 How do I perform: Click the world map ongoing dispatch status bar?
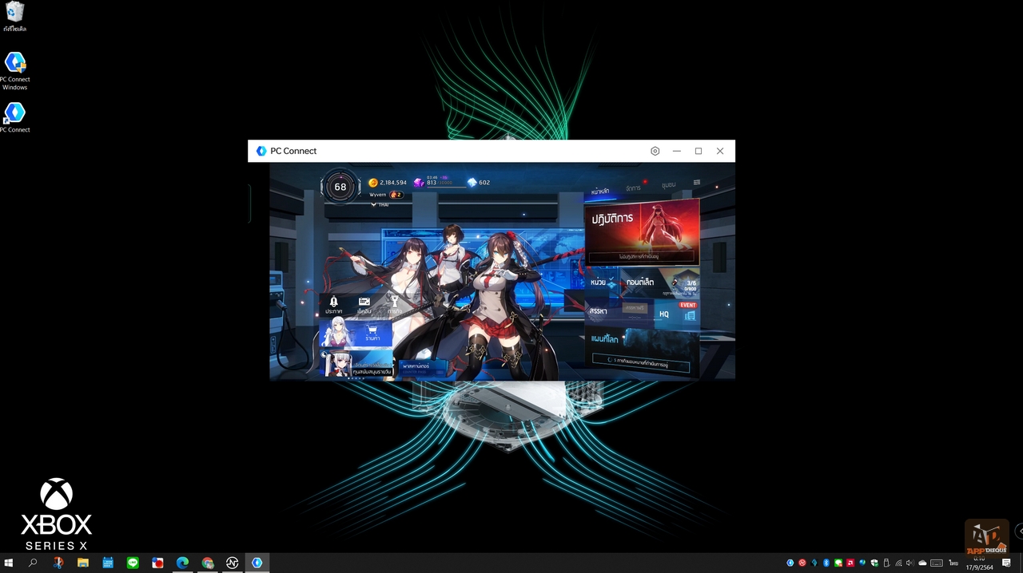tap(640, 362)
